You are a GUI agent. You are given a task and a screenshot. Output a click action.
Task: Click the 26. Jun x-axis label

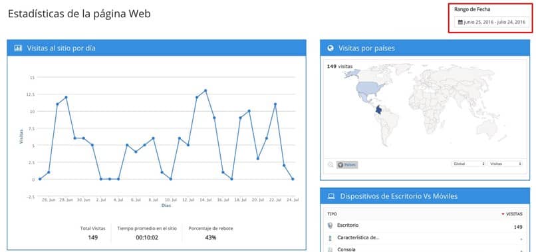pyautogui.click(x=49, y=199)
